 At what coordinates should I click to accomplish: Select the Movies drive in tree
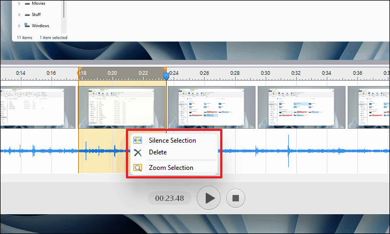click(39, 4)
